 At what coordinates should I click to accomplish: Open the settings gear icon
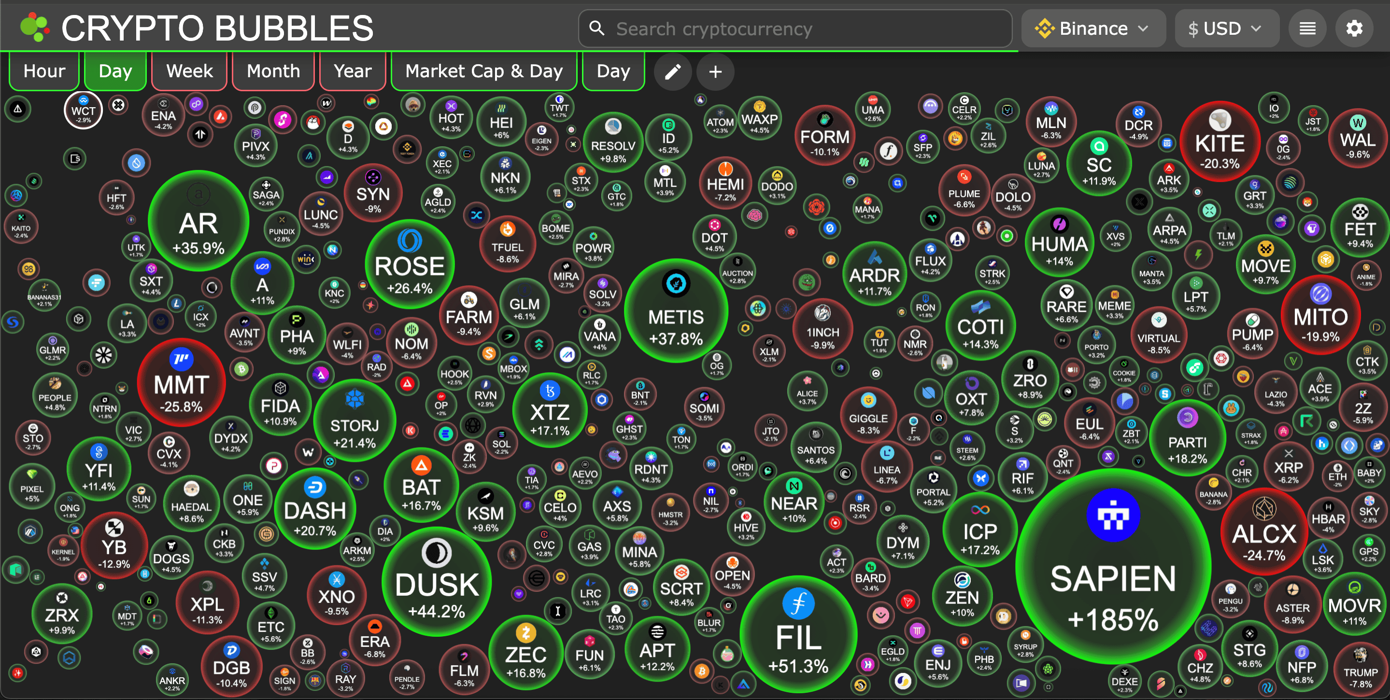pyautogui.click(x=1354, y=28)
